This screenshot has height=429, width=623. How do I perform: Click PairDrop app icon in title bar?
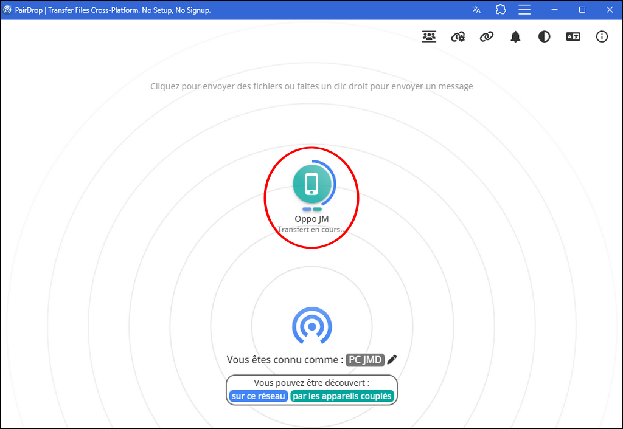click(x=7, y=10)
